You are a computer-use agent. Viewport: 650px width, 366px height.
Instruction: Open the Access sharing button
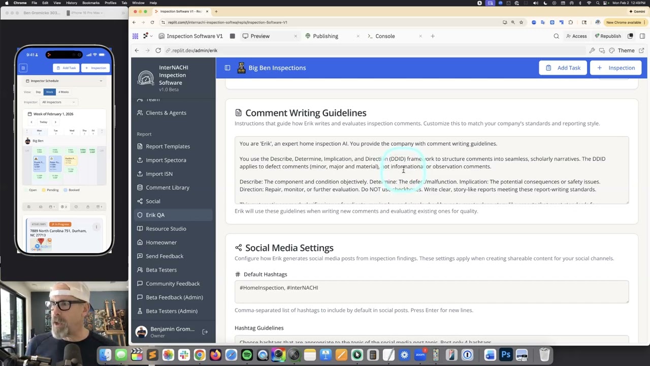576,36
